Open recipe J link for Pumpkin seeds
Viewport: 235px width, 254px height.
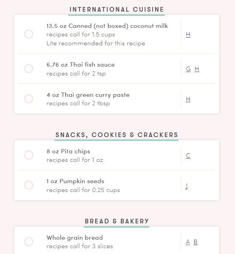click(187, 186)
